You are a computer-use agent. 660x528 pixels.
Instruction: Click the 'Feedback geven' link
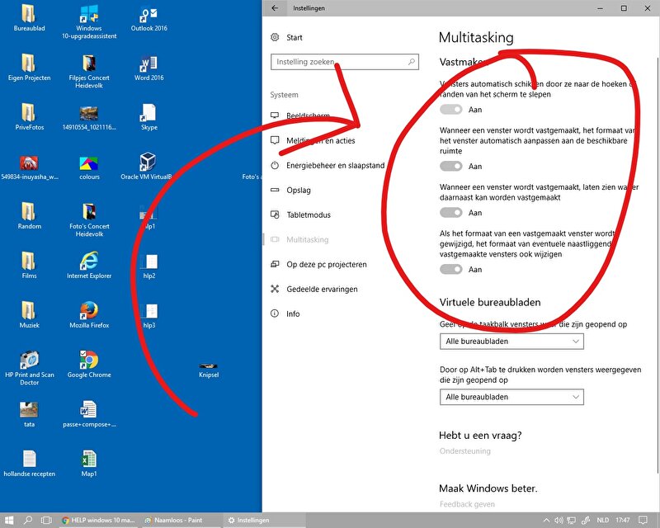click(x=467, y=504)
